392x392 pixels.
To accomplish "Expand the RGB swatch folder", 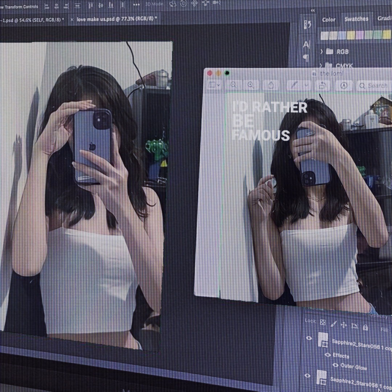I will (322, 52).
